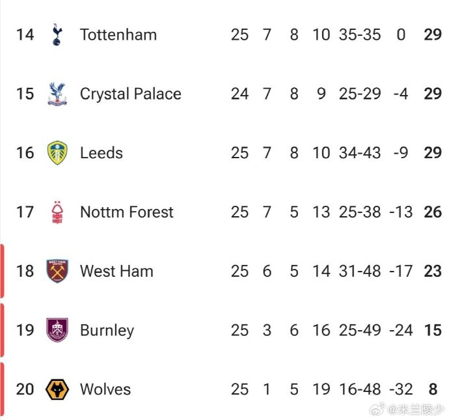Screen dimensions: 449x420
Task: Click West Ham's -17 goal difference
Action: pos(403,271)
